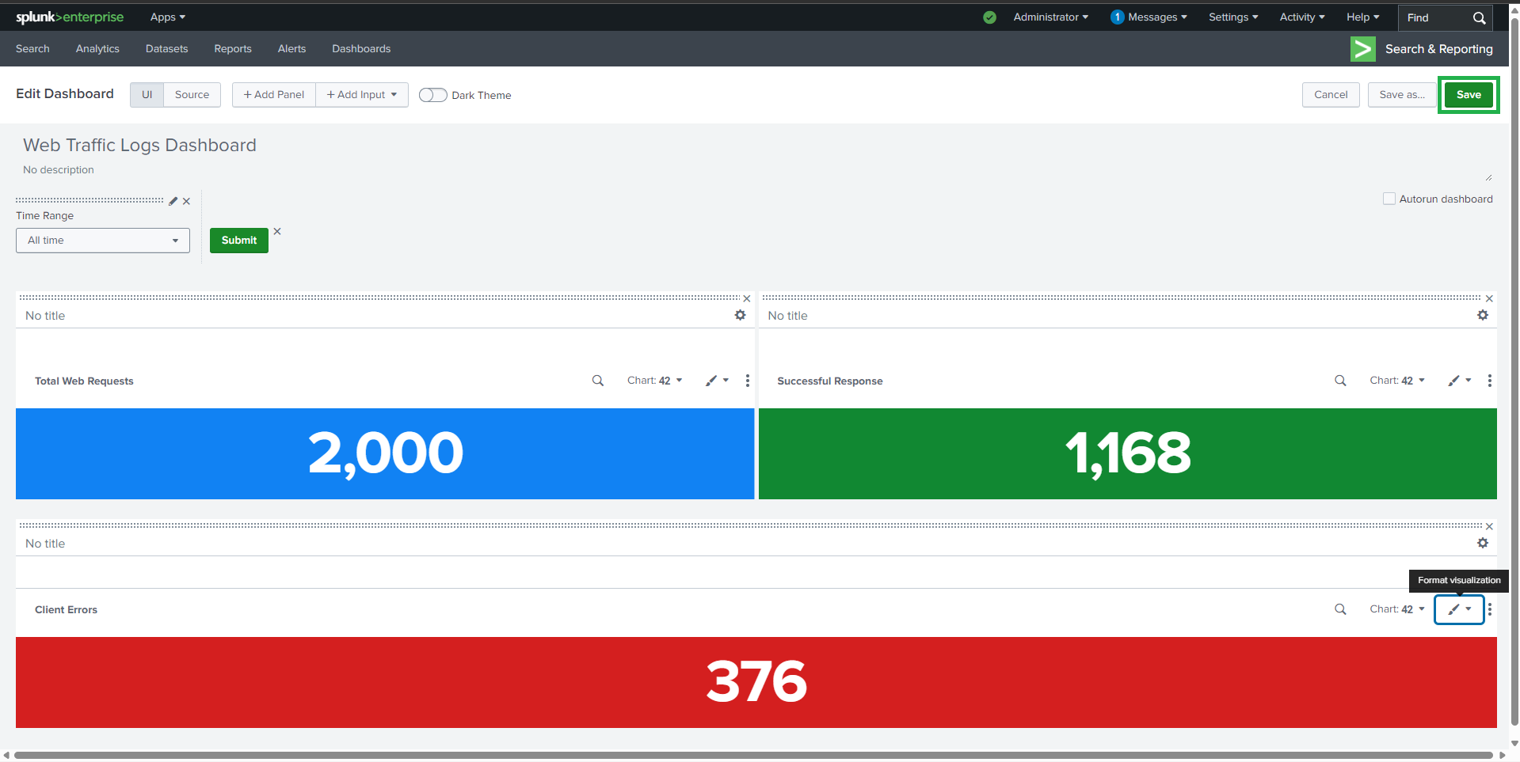Go to the Reports tab
Image resolution: width=1520 pixels, height=762 pixels.
pos(233,49)
